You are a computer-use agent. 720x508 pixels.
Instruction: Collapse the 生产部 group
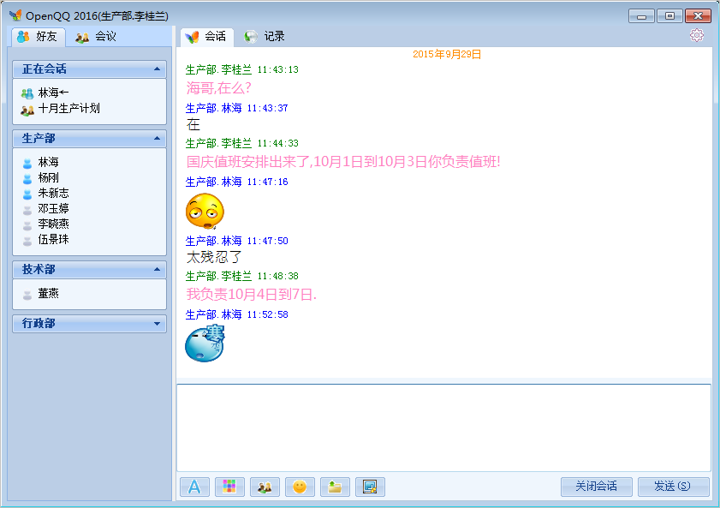point(157,138)
